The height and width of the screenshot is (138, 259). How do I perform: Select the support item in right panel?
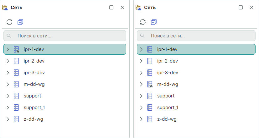(x=166, y=96)
